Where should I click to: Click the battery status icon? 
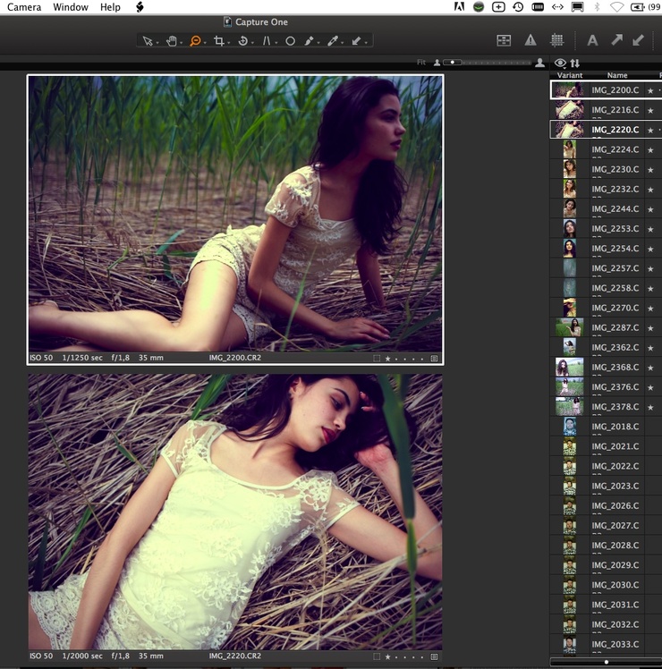638,7
